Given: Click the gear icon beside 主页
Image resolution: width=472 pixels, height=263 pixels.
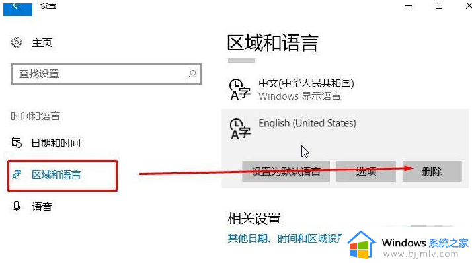Looking at the screenshot, I should 17,42.
